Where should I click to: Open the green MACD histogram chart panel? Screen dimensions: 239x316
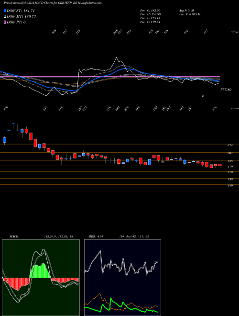41,278
